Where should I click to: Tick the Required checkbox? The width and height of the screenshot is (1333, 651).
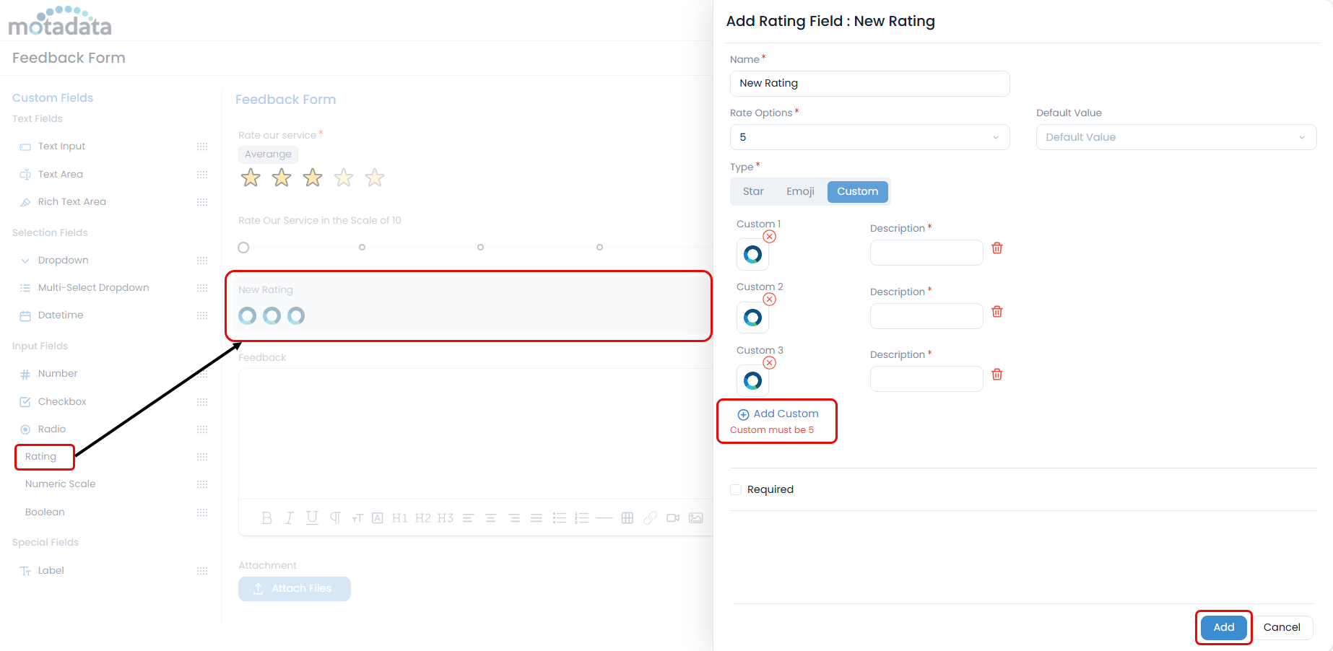click(x=736, y=489)
